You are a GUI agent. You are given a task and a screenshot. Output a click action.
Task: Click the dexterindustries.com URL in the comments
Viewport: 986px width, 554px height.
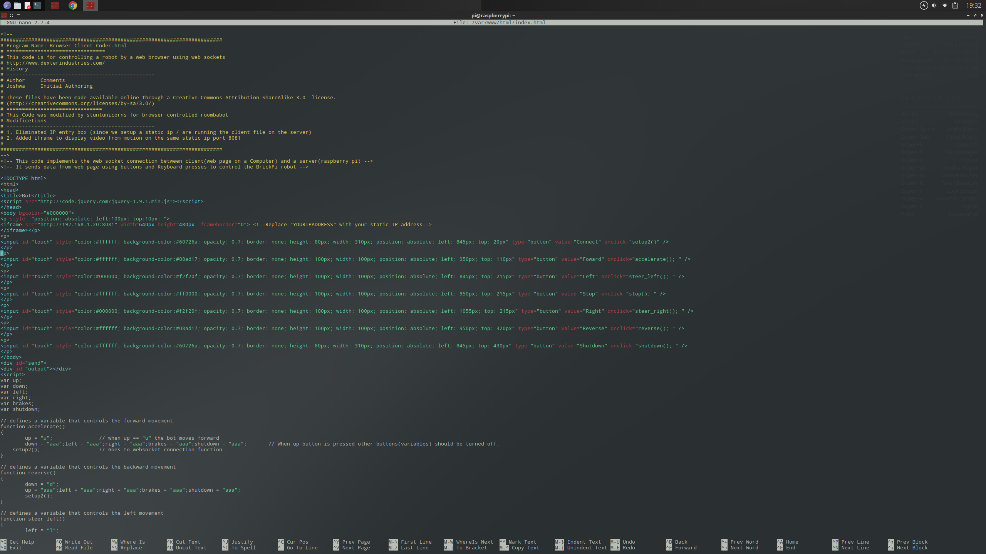tap(55, 63)
